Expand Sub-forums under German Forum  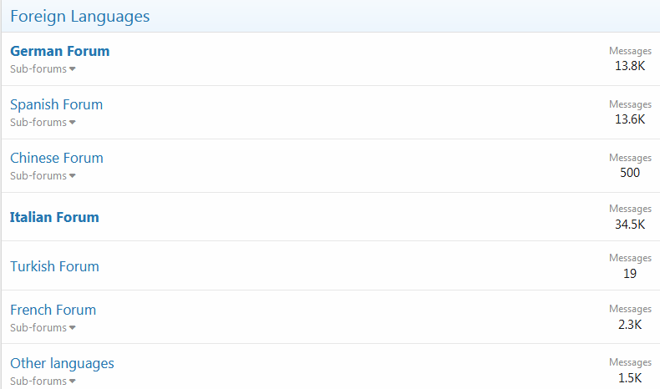click(43, 69)
